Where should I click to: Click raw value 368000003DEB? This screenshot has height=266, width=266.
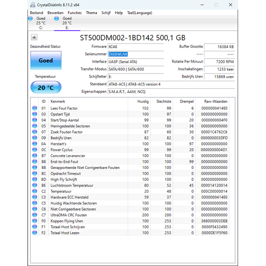tap(214, 221)
